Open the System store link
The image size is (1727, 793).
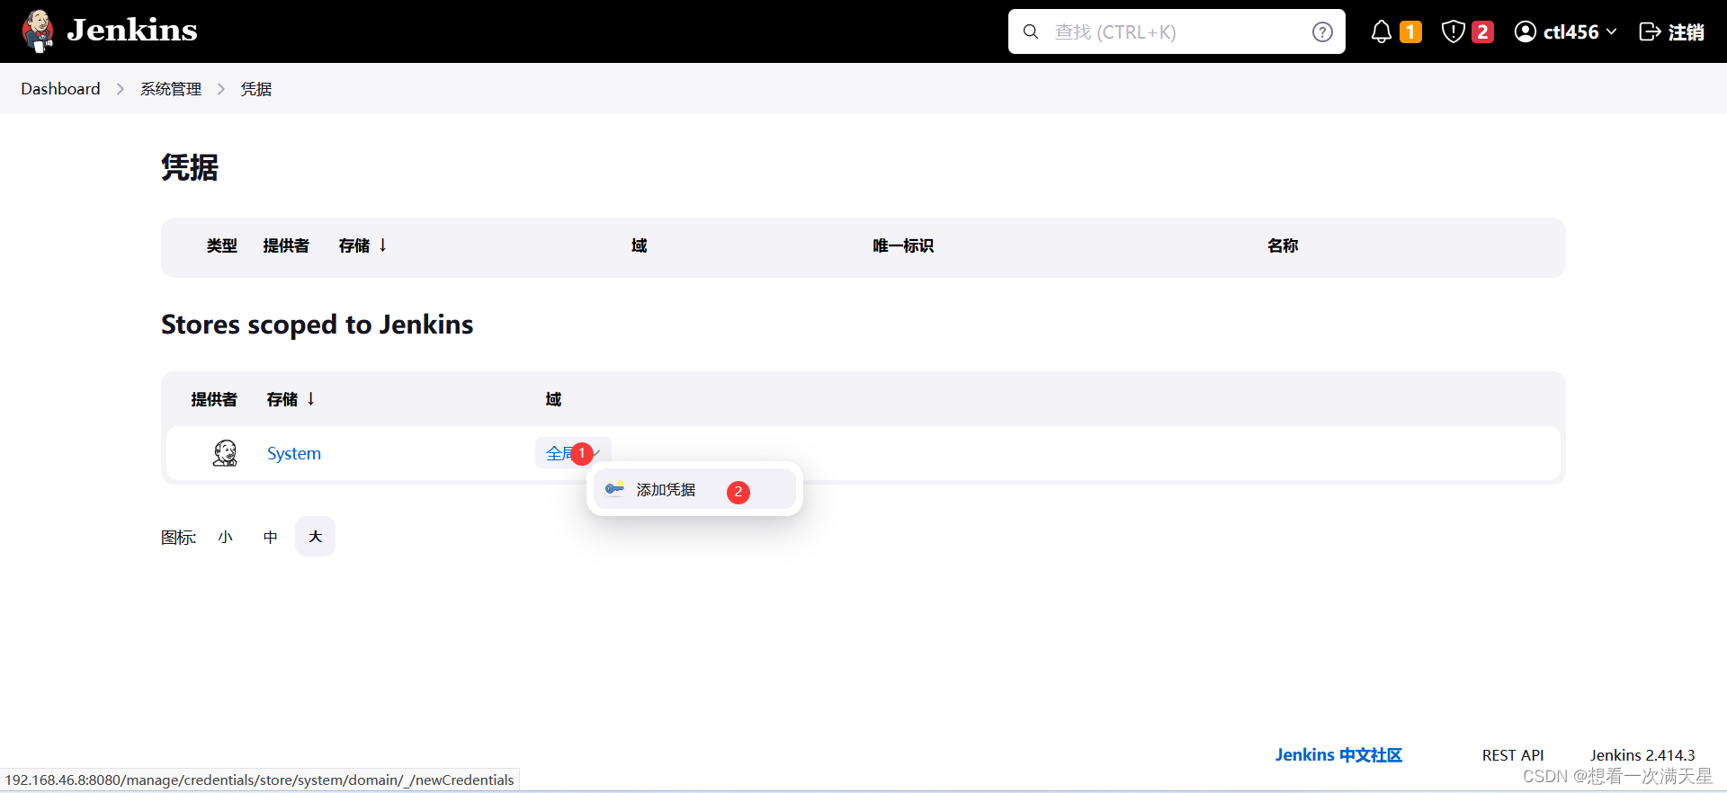pos(294,453)
